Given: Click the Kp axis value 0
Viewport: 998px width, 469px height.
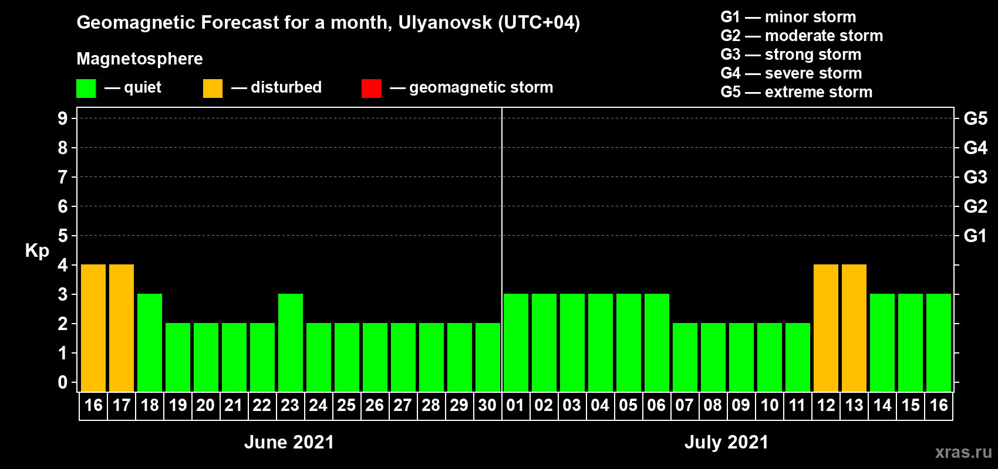Looking at the screenshot, I should click(62, 382).
